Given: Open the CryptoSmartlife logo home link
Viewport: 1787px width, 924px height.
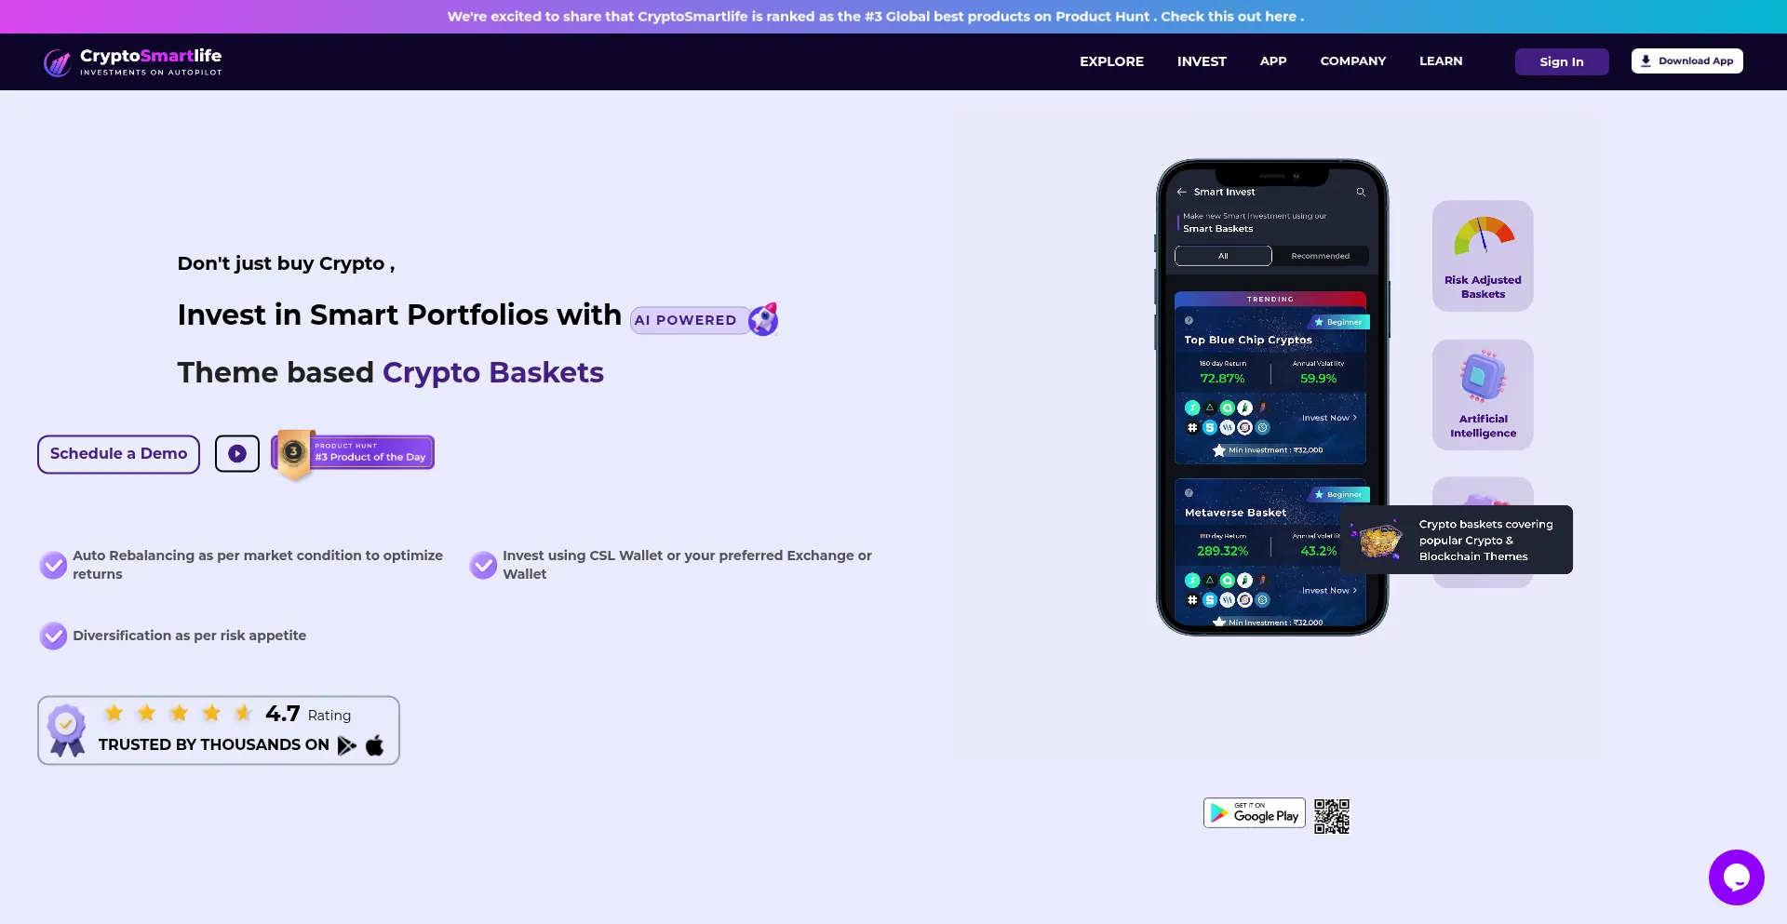Looking at the screenshot, I should [132, 61].
